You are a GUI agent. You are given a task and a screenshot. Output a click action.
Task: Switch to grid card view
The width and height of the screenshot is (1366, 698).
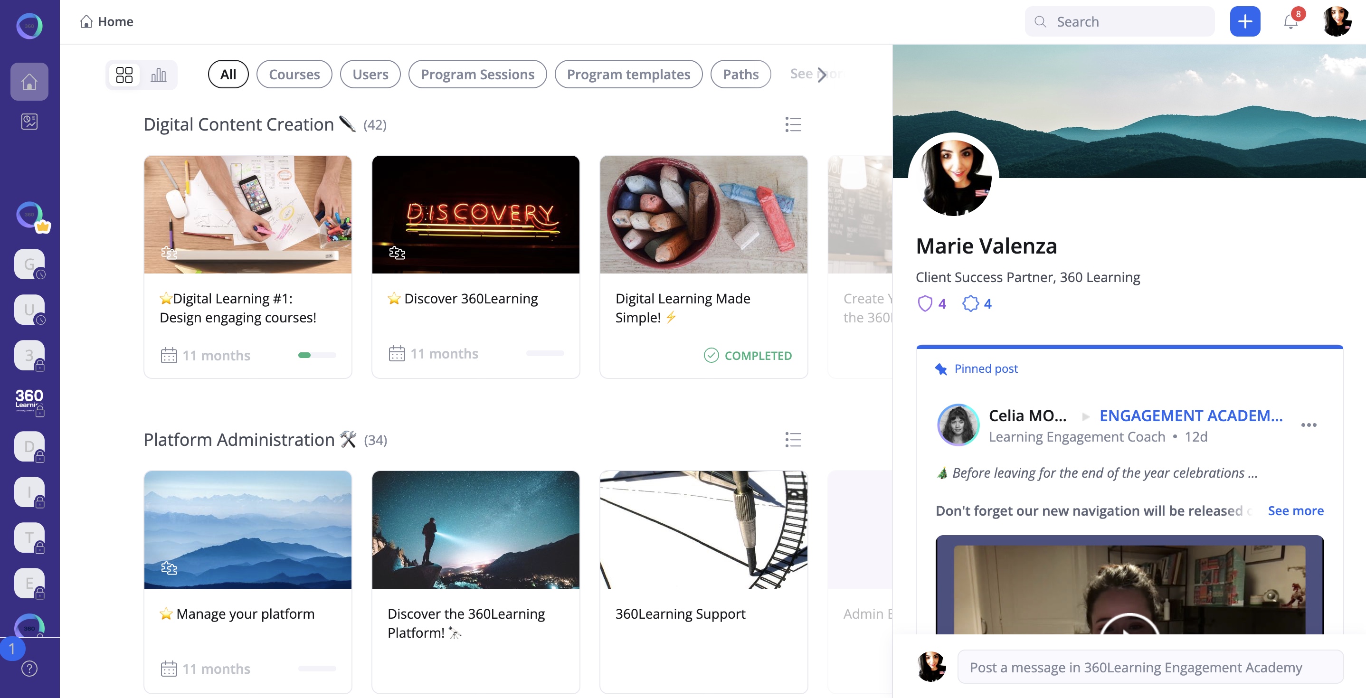pos(124,75)
